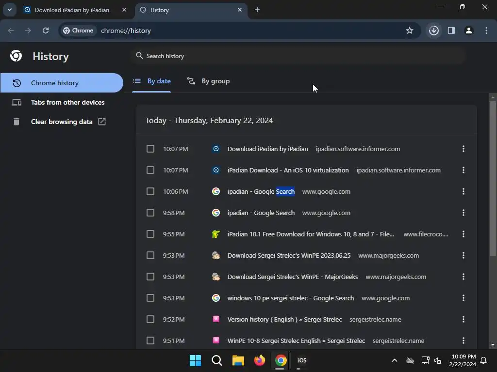This screenshot has width=497, height=372.
Task: Click the FileCroco favicon on the 9:55 PM entry
Action: coord(216,234)
